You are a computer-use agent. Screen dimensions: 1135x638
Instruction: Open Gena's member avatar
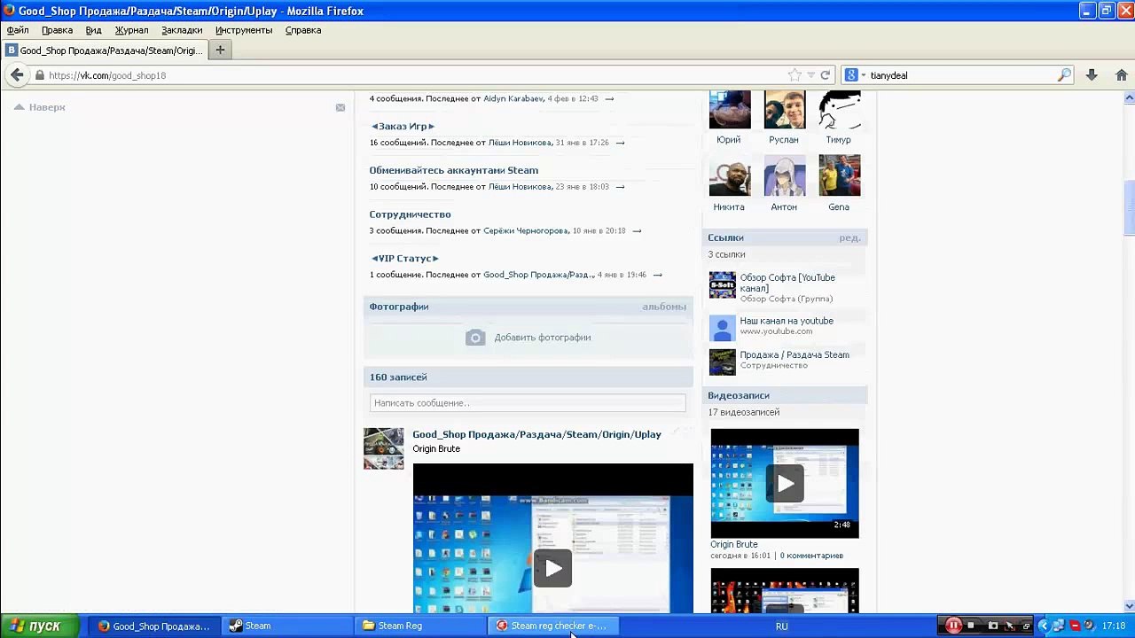tap(840, 175)
